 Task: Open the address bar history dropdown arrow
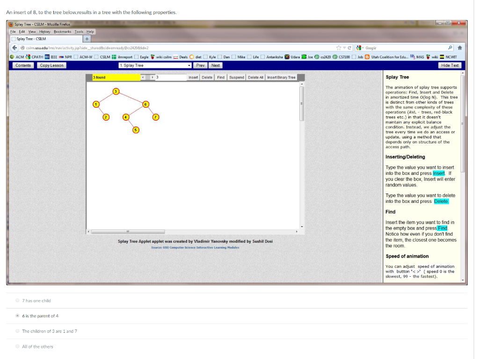point(344,48)
